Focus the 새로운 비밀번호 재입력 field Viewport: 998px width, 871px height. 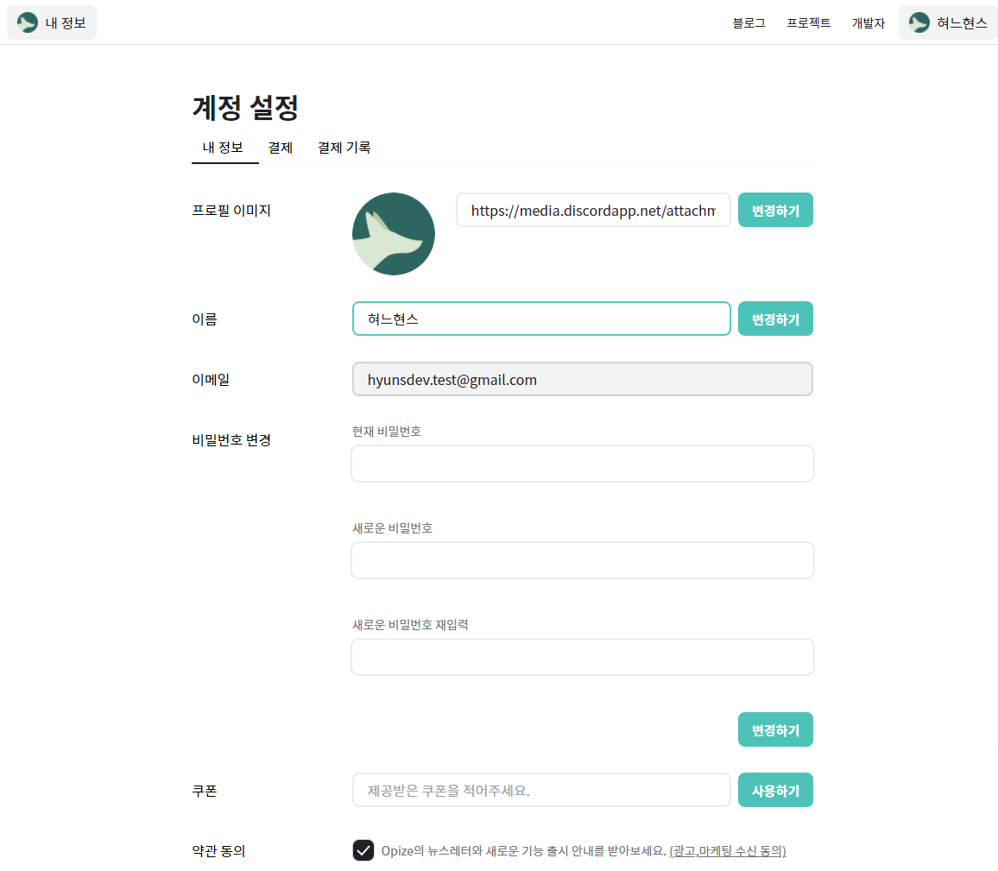click(583, 657)
